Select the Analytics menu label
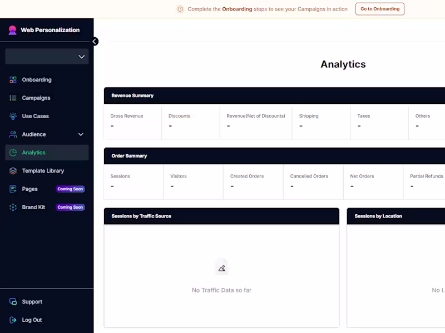 [33, 153]
